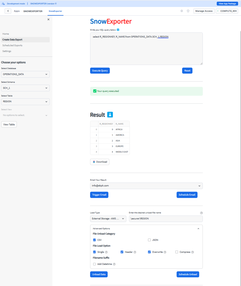241x286 pixels.
Task: Go to Settings in the sidebar
Action: point(7,51)
